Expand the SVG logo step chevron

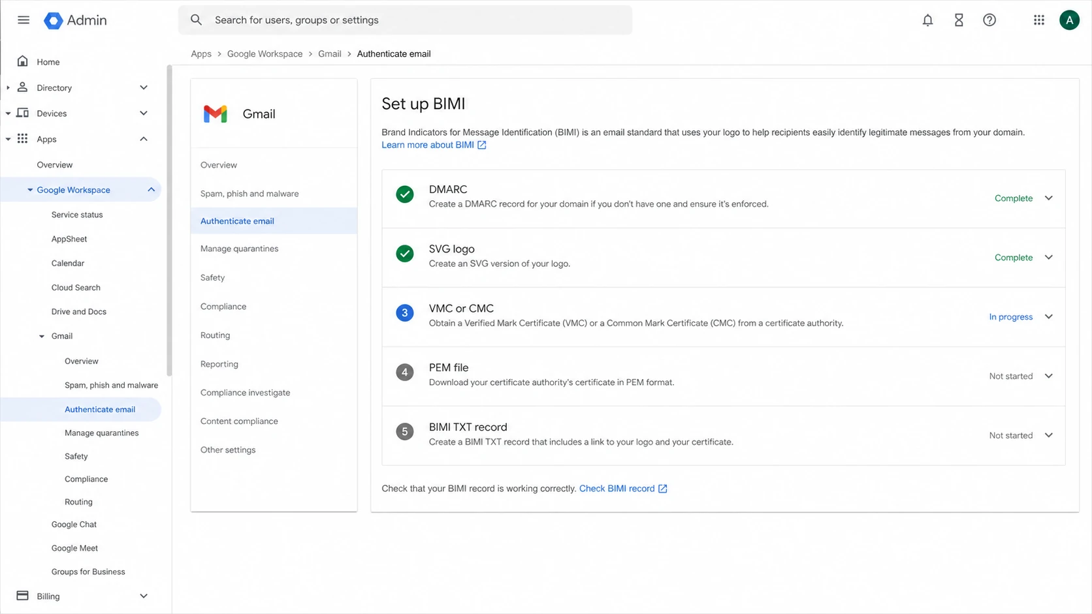pyautogui.click(x=1049, y=257)
